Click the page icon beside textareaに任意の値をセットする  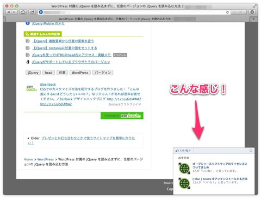pos(28,48)
